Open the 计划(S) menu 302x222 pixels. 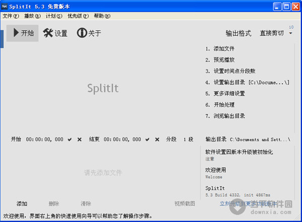pyautogui.click(x=54, y=16)
